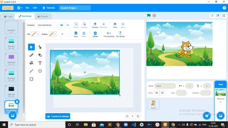Zoom in the paint canvas
Image resolution: width=228 pixels, height=128 pixels.
pos(138,116)
